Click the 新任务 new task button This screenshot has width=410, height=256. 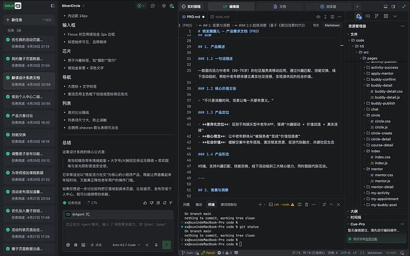29,20
